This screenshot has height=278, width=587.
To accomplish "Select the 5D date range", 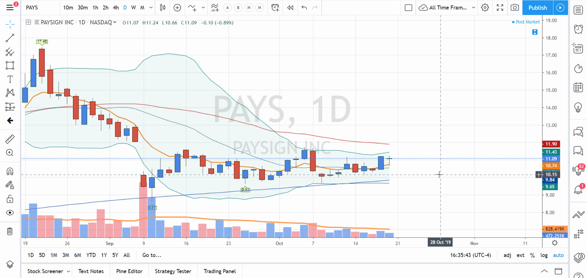I will [x=42, y=255].
